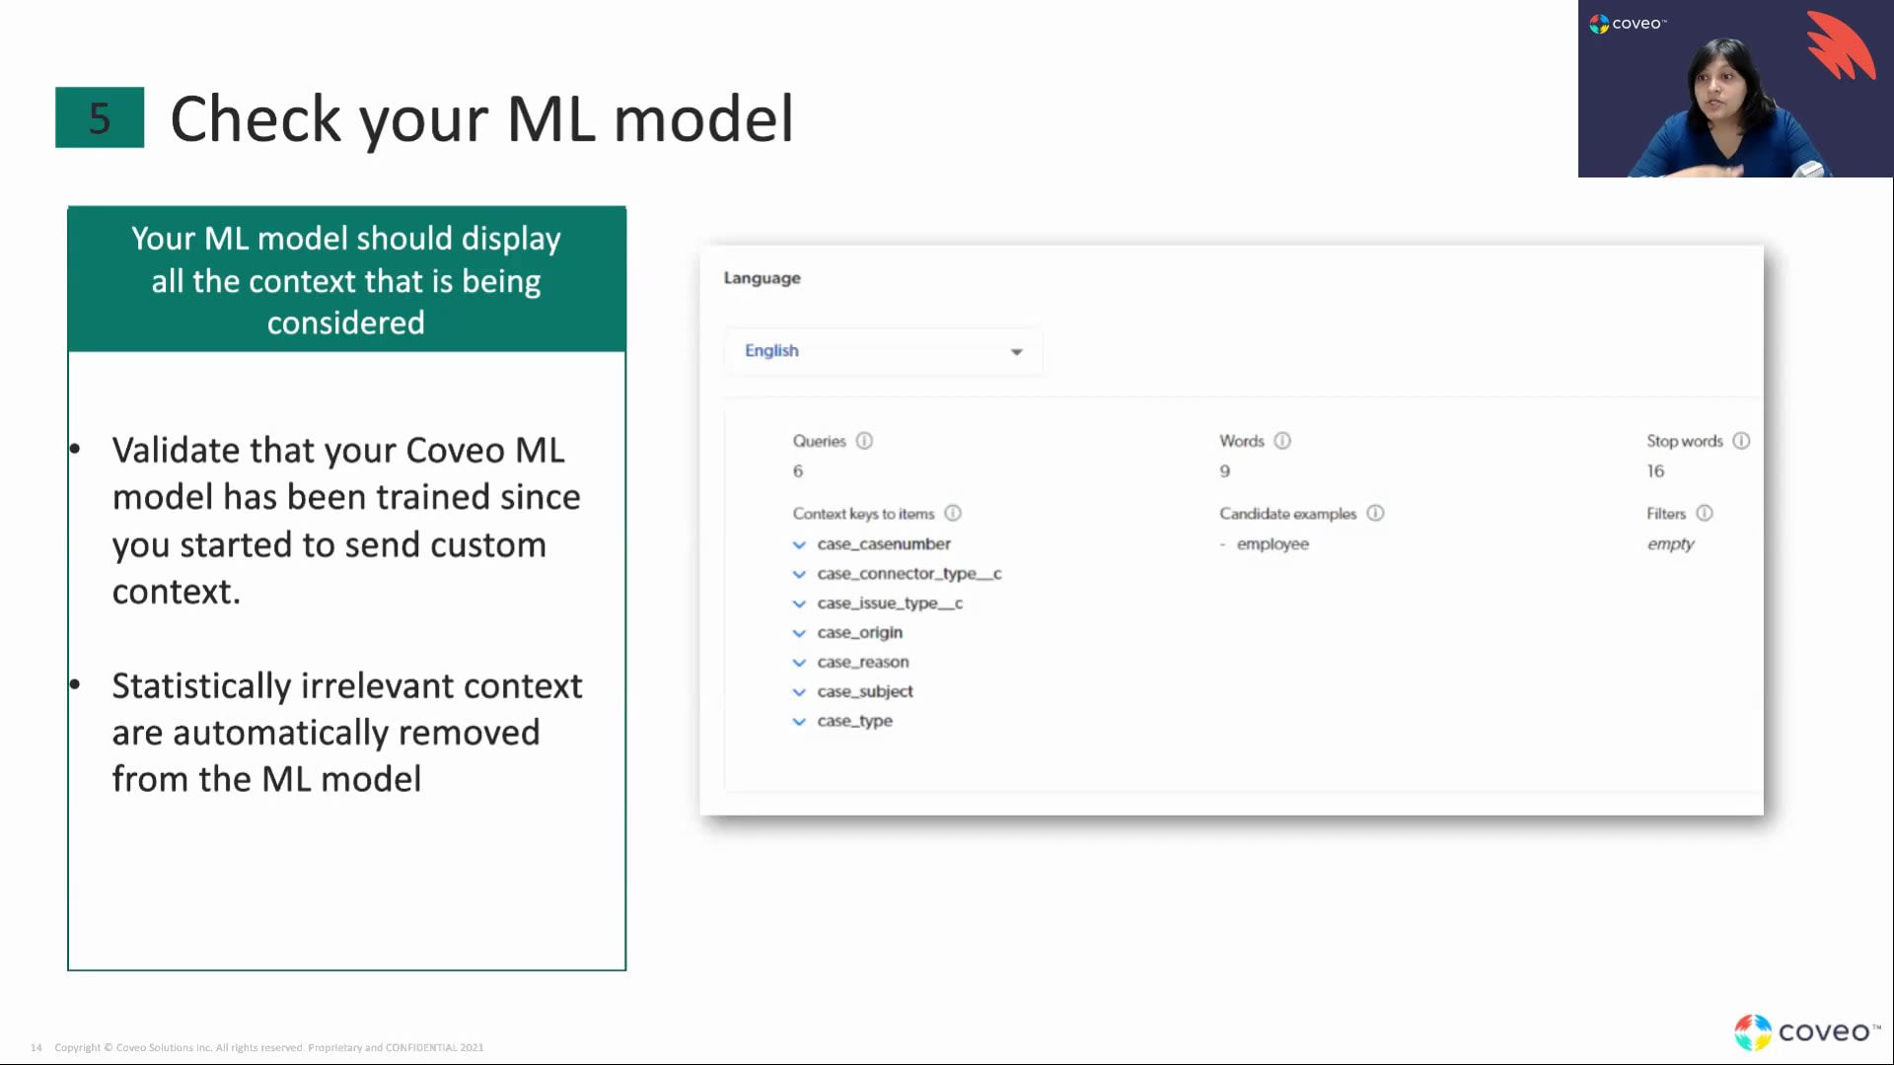Expand the case_origin context key
Image resolution: width=1894 pixels, height=1065 pixels.
point(799,633)
